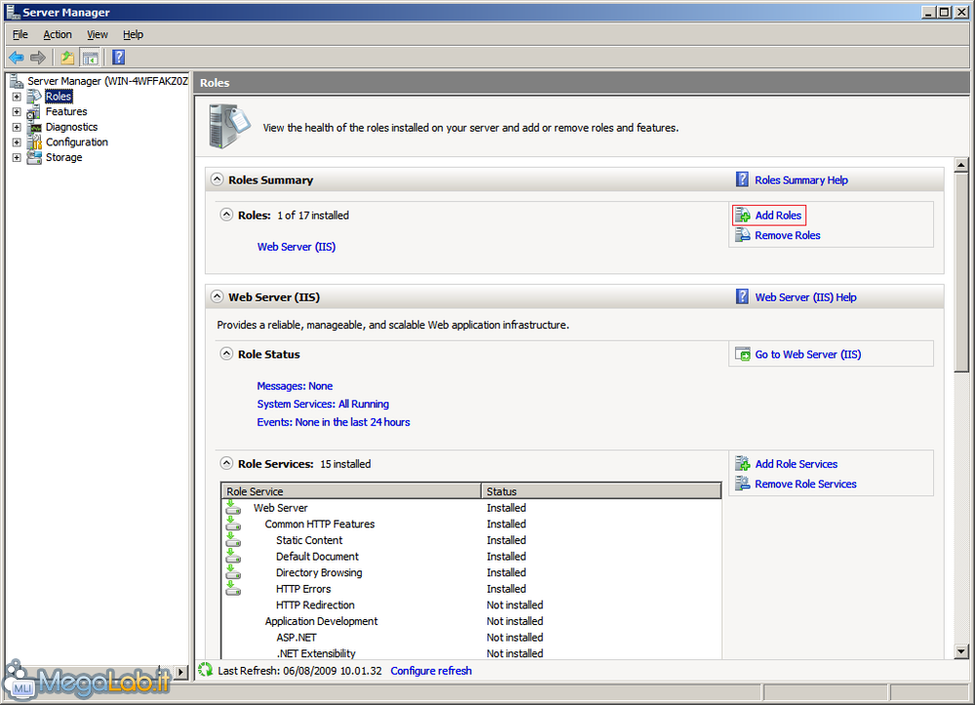This screenshot has height=705, width=975.
Task: Expand the Roles tree node
Action: coord(17,97)
